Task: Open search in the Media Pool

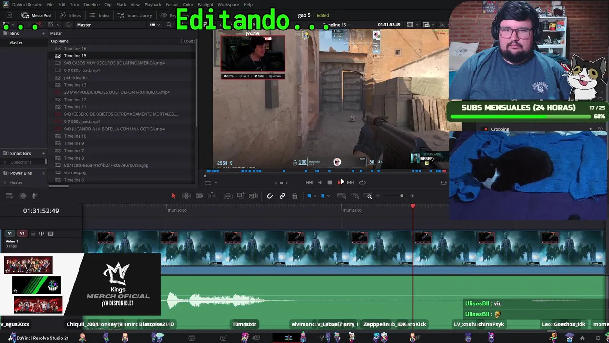Action: (169, 25)
